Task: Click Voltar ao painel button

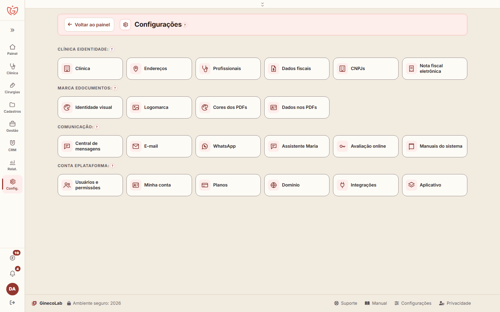Action: point(89,25)
